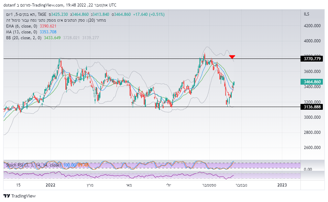Click the ILS currency label
Image resolution: width=328 pixels, height=202 pixels.
point(306,14)
